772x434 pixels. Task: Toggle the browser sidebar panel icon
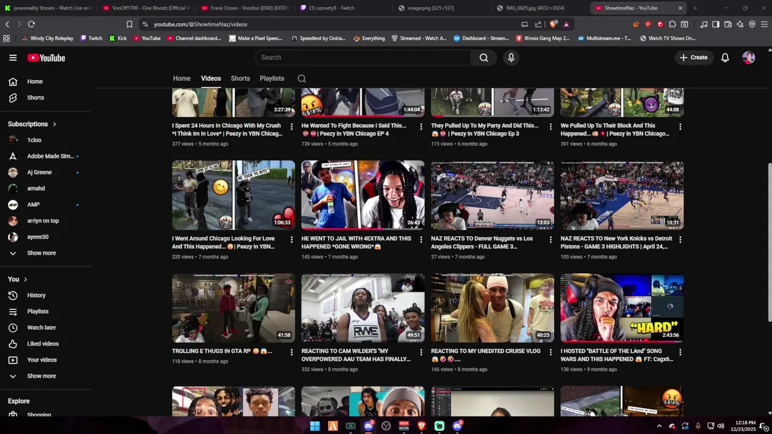715,24
